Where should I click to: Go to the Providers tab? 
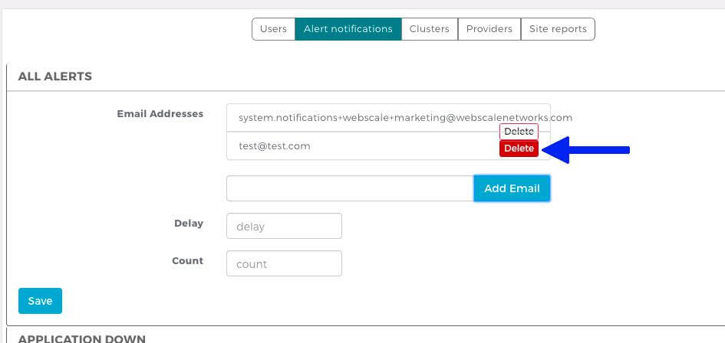[489, 29]
